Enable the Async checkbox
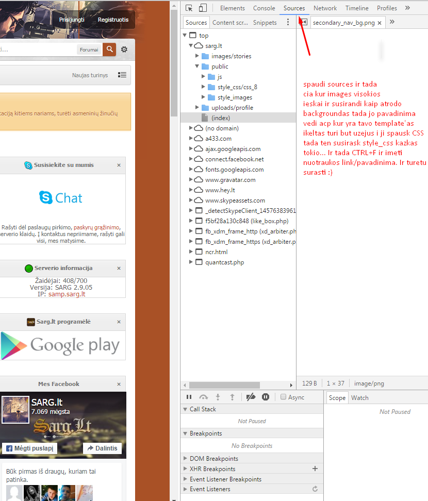Screen dimensions: 428x501 [x=283, y=397]
